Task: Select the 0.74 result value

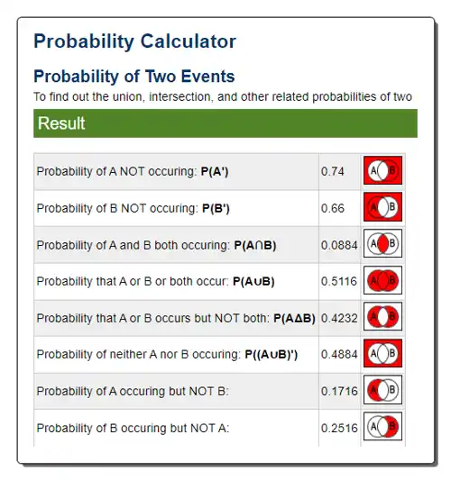Action: (332, 171)
